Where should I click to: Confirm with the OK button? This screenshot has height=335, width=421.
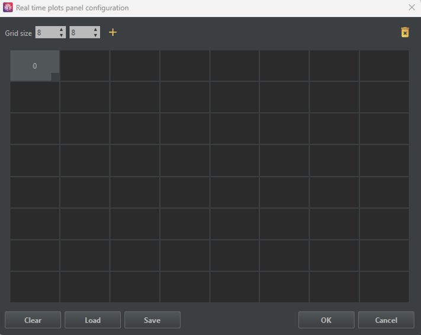[x=326, y=320]
